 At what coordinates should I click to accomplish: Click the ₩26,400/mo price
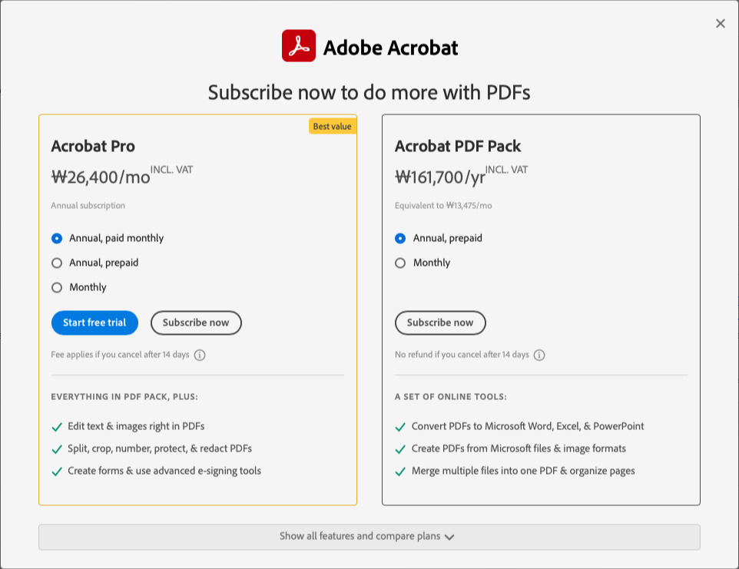[x=101, y=177]
